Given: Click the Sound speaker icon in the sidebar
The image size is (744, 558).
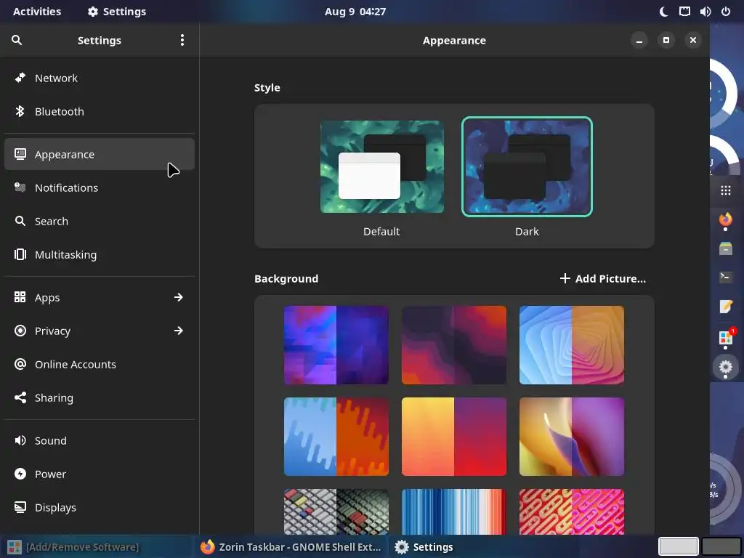Looking at the screenshot, I should 20,441.
